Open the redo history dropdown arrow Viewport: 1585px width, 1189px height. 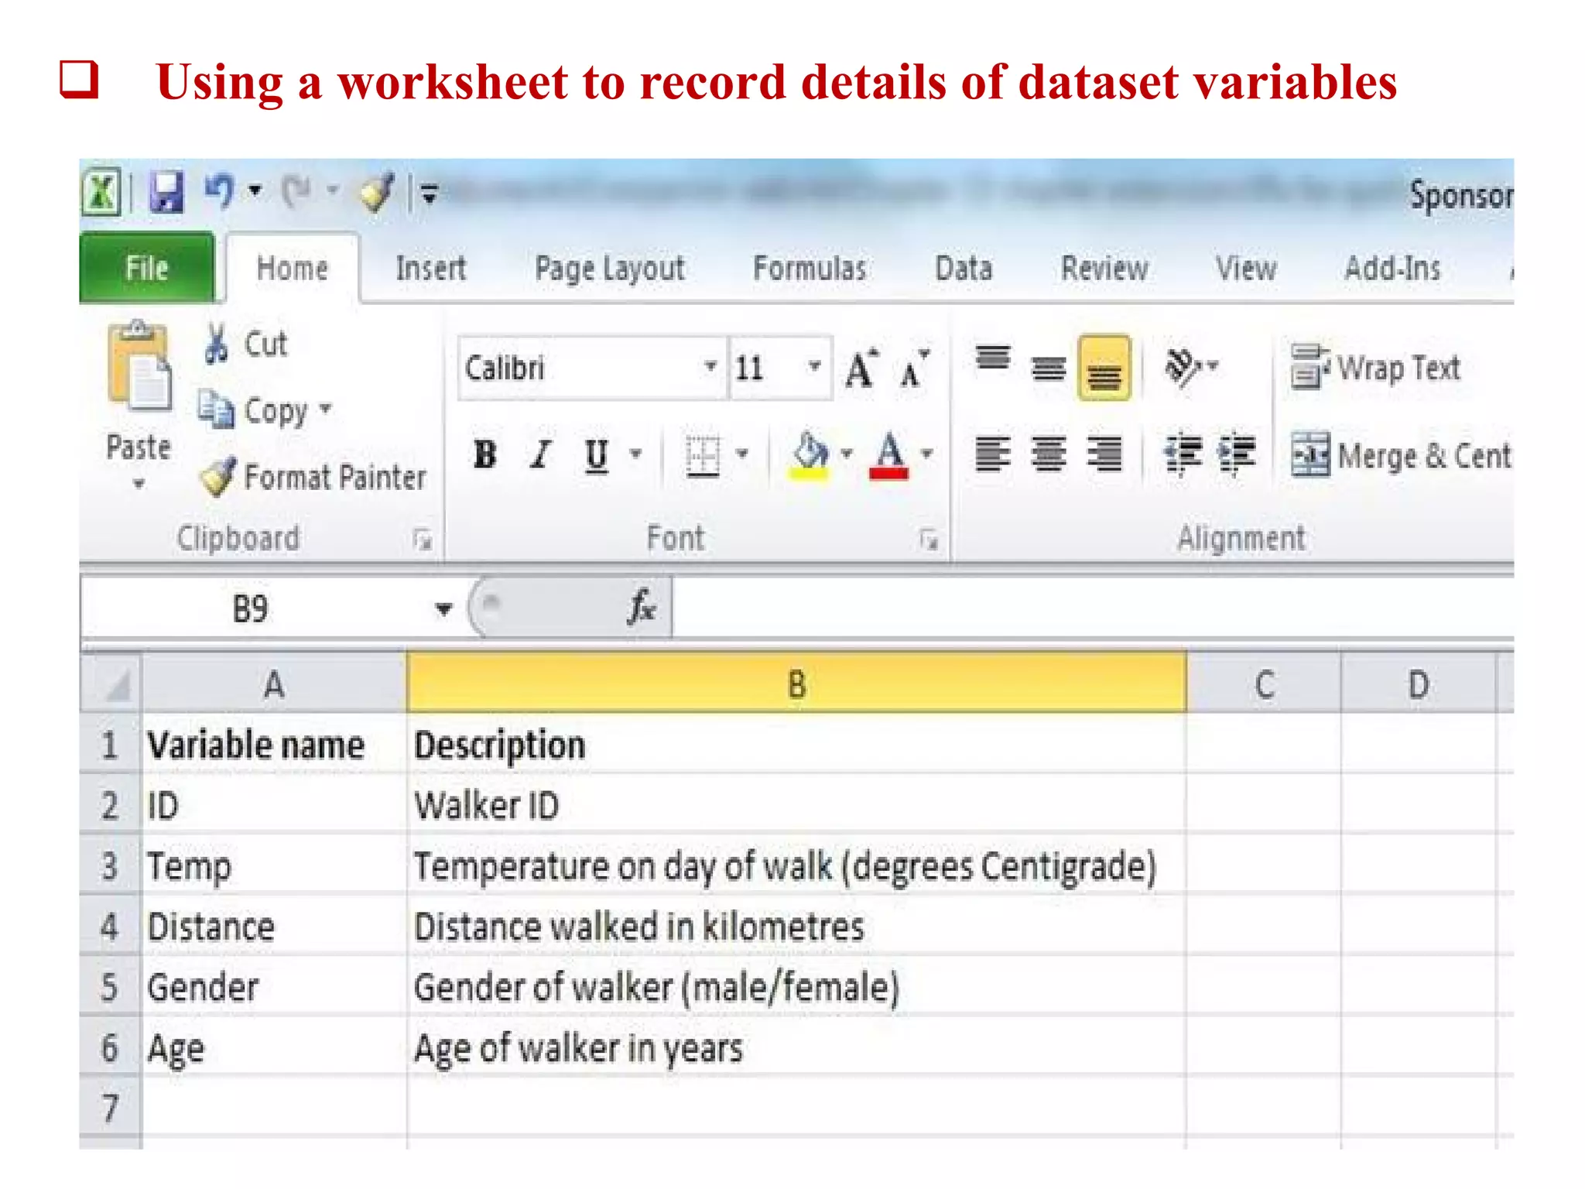pos(333,190)
